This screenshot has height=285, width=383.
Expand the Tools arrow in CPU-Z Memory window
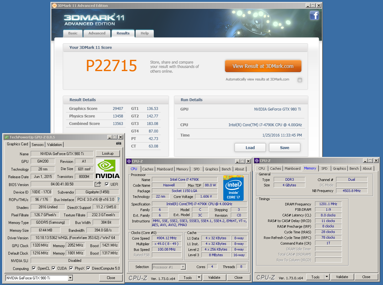[x=327, y=277]
